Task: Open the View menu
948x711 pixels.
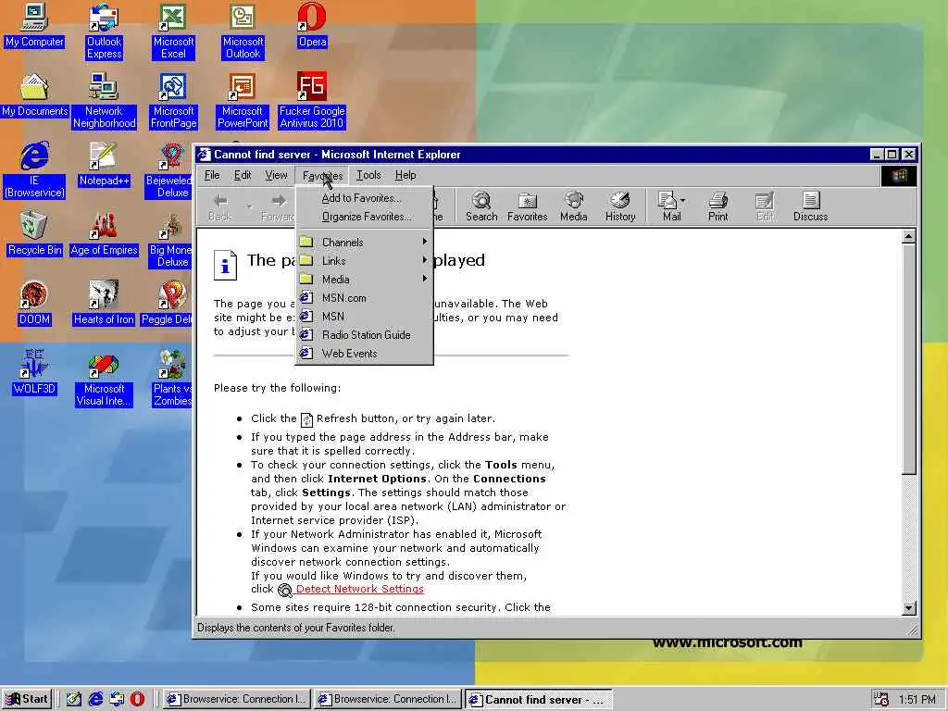Action: 276,175
